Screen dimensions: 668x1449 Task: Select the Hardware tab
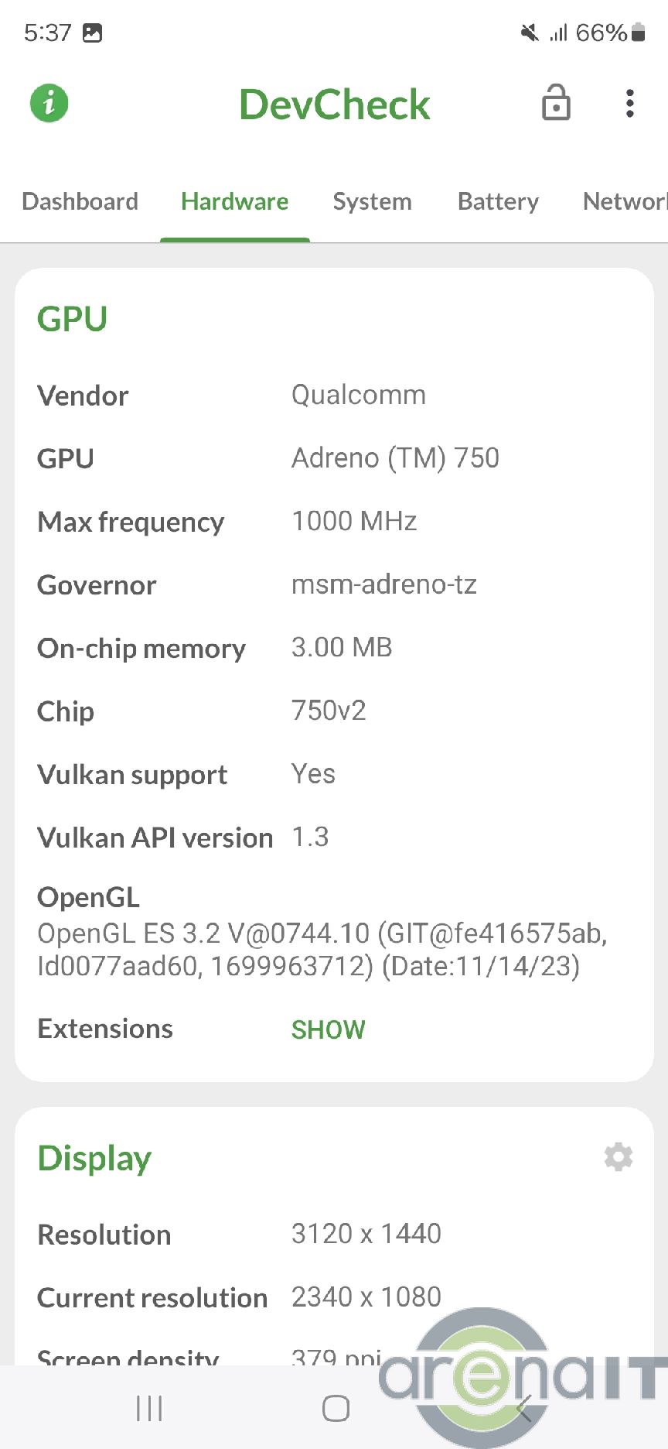coord(234,202)
